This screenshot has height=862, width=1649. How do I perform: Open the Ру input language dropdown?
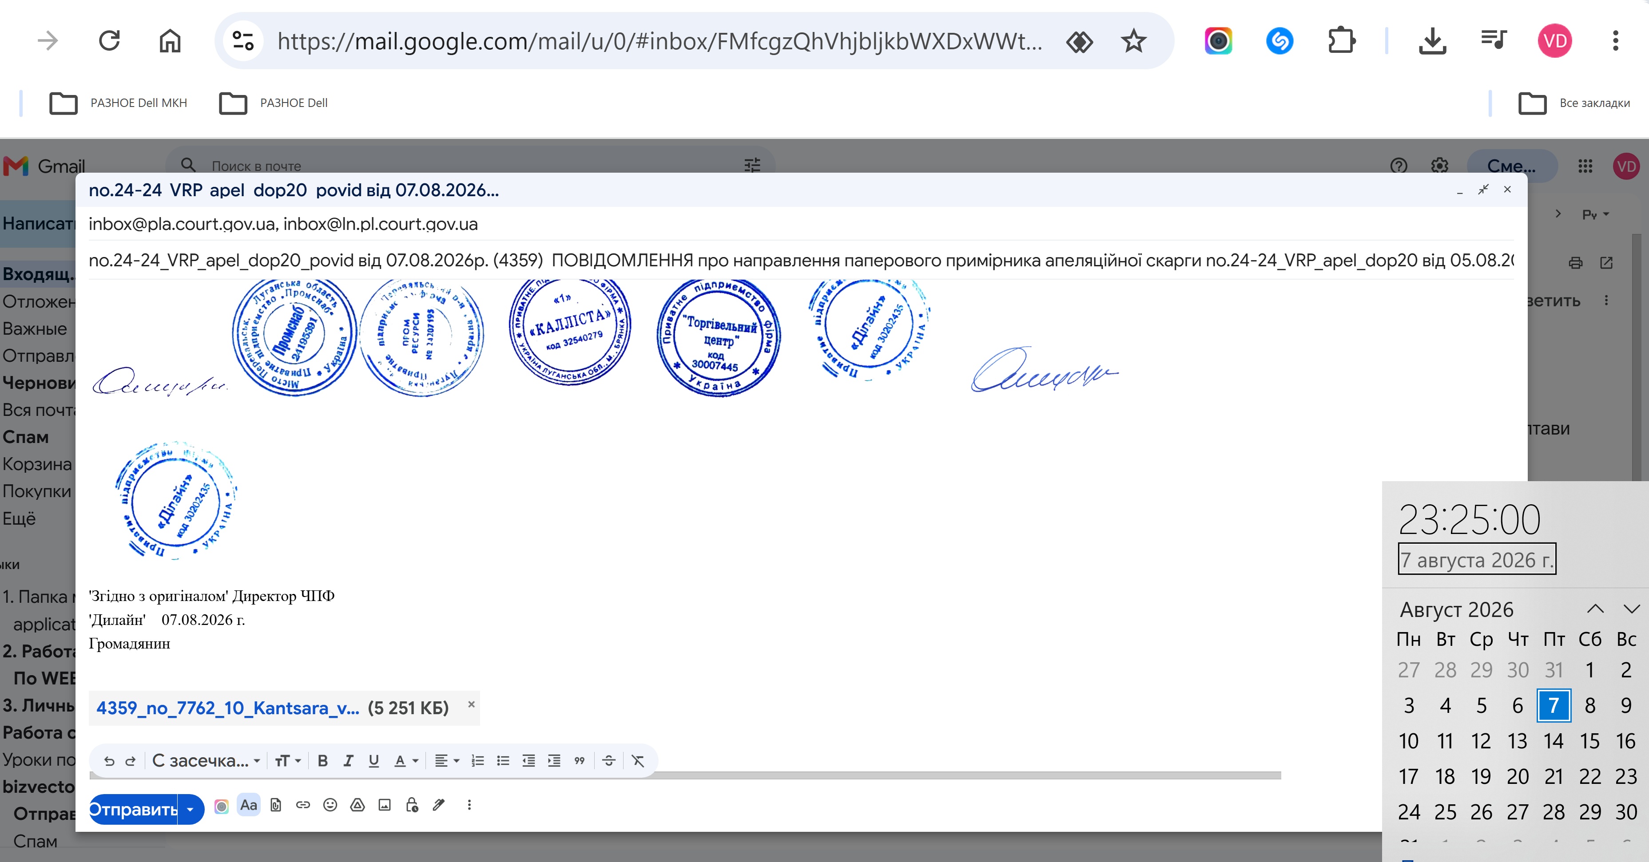[1596, 214]
